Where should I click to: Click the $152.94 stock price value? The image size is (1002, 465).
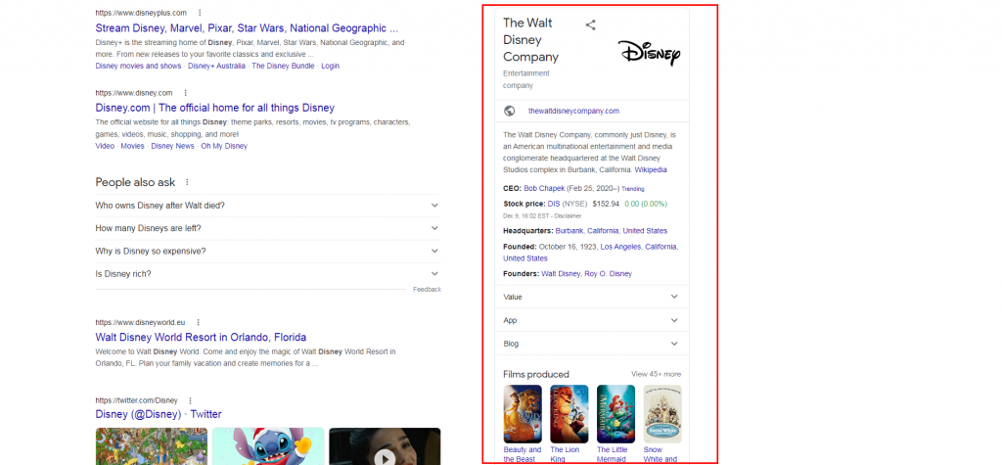click(x=606, y=204)
